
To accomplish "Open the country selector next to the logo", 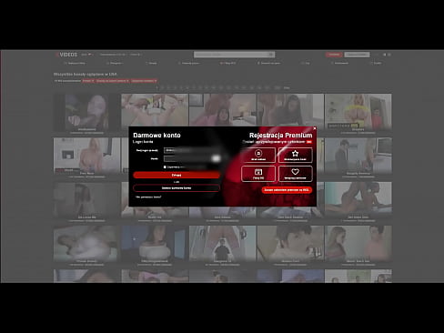I will pyautogui.click(x=86, y=55).
